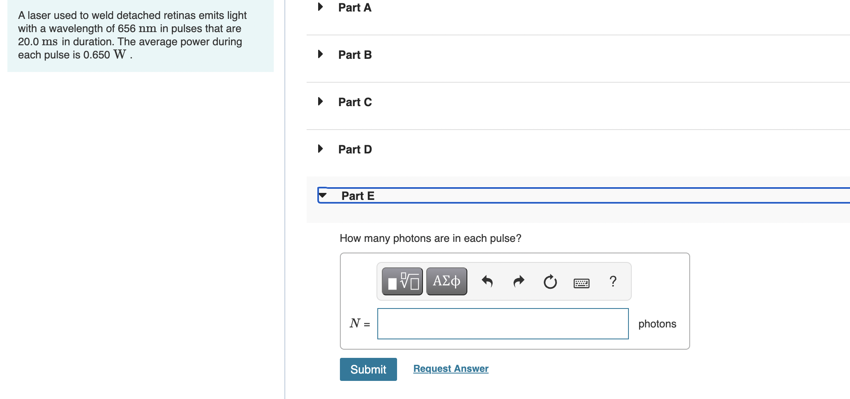Click the problem statement about the laser
This screenshot has width=850, height=399.
[x=132, y=35]
